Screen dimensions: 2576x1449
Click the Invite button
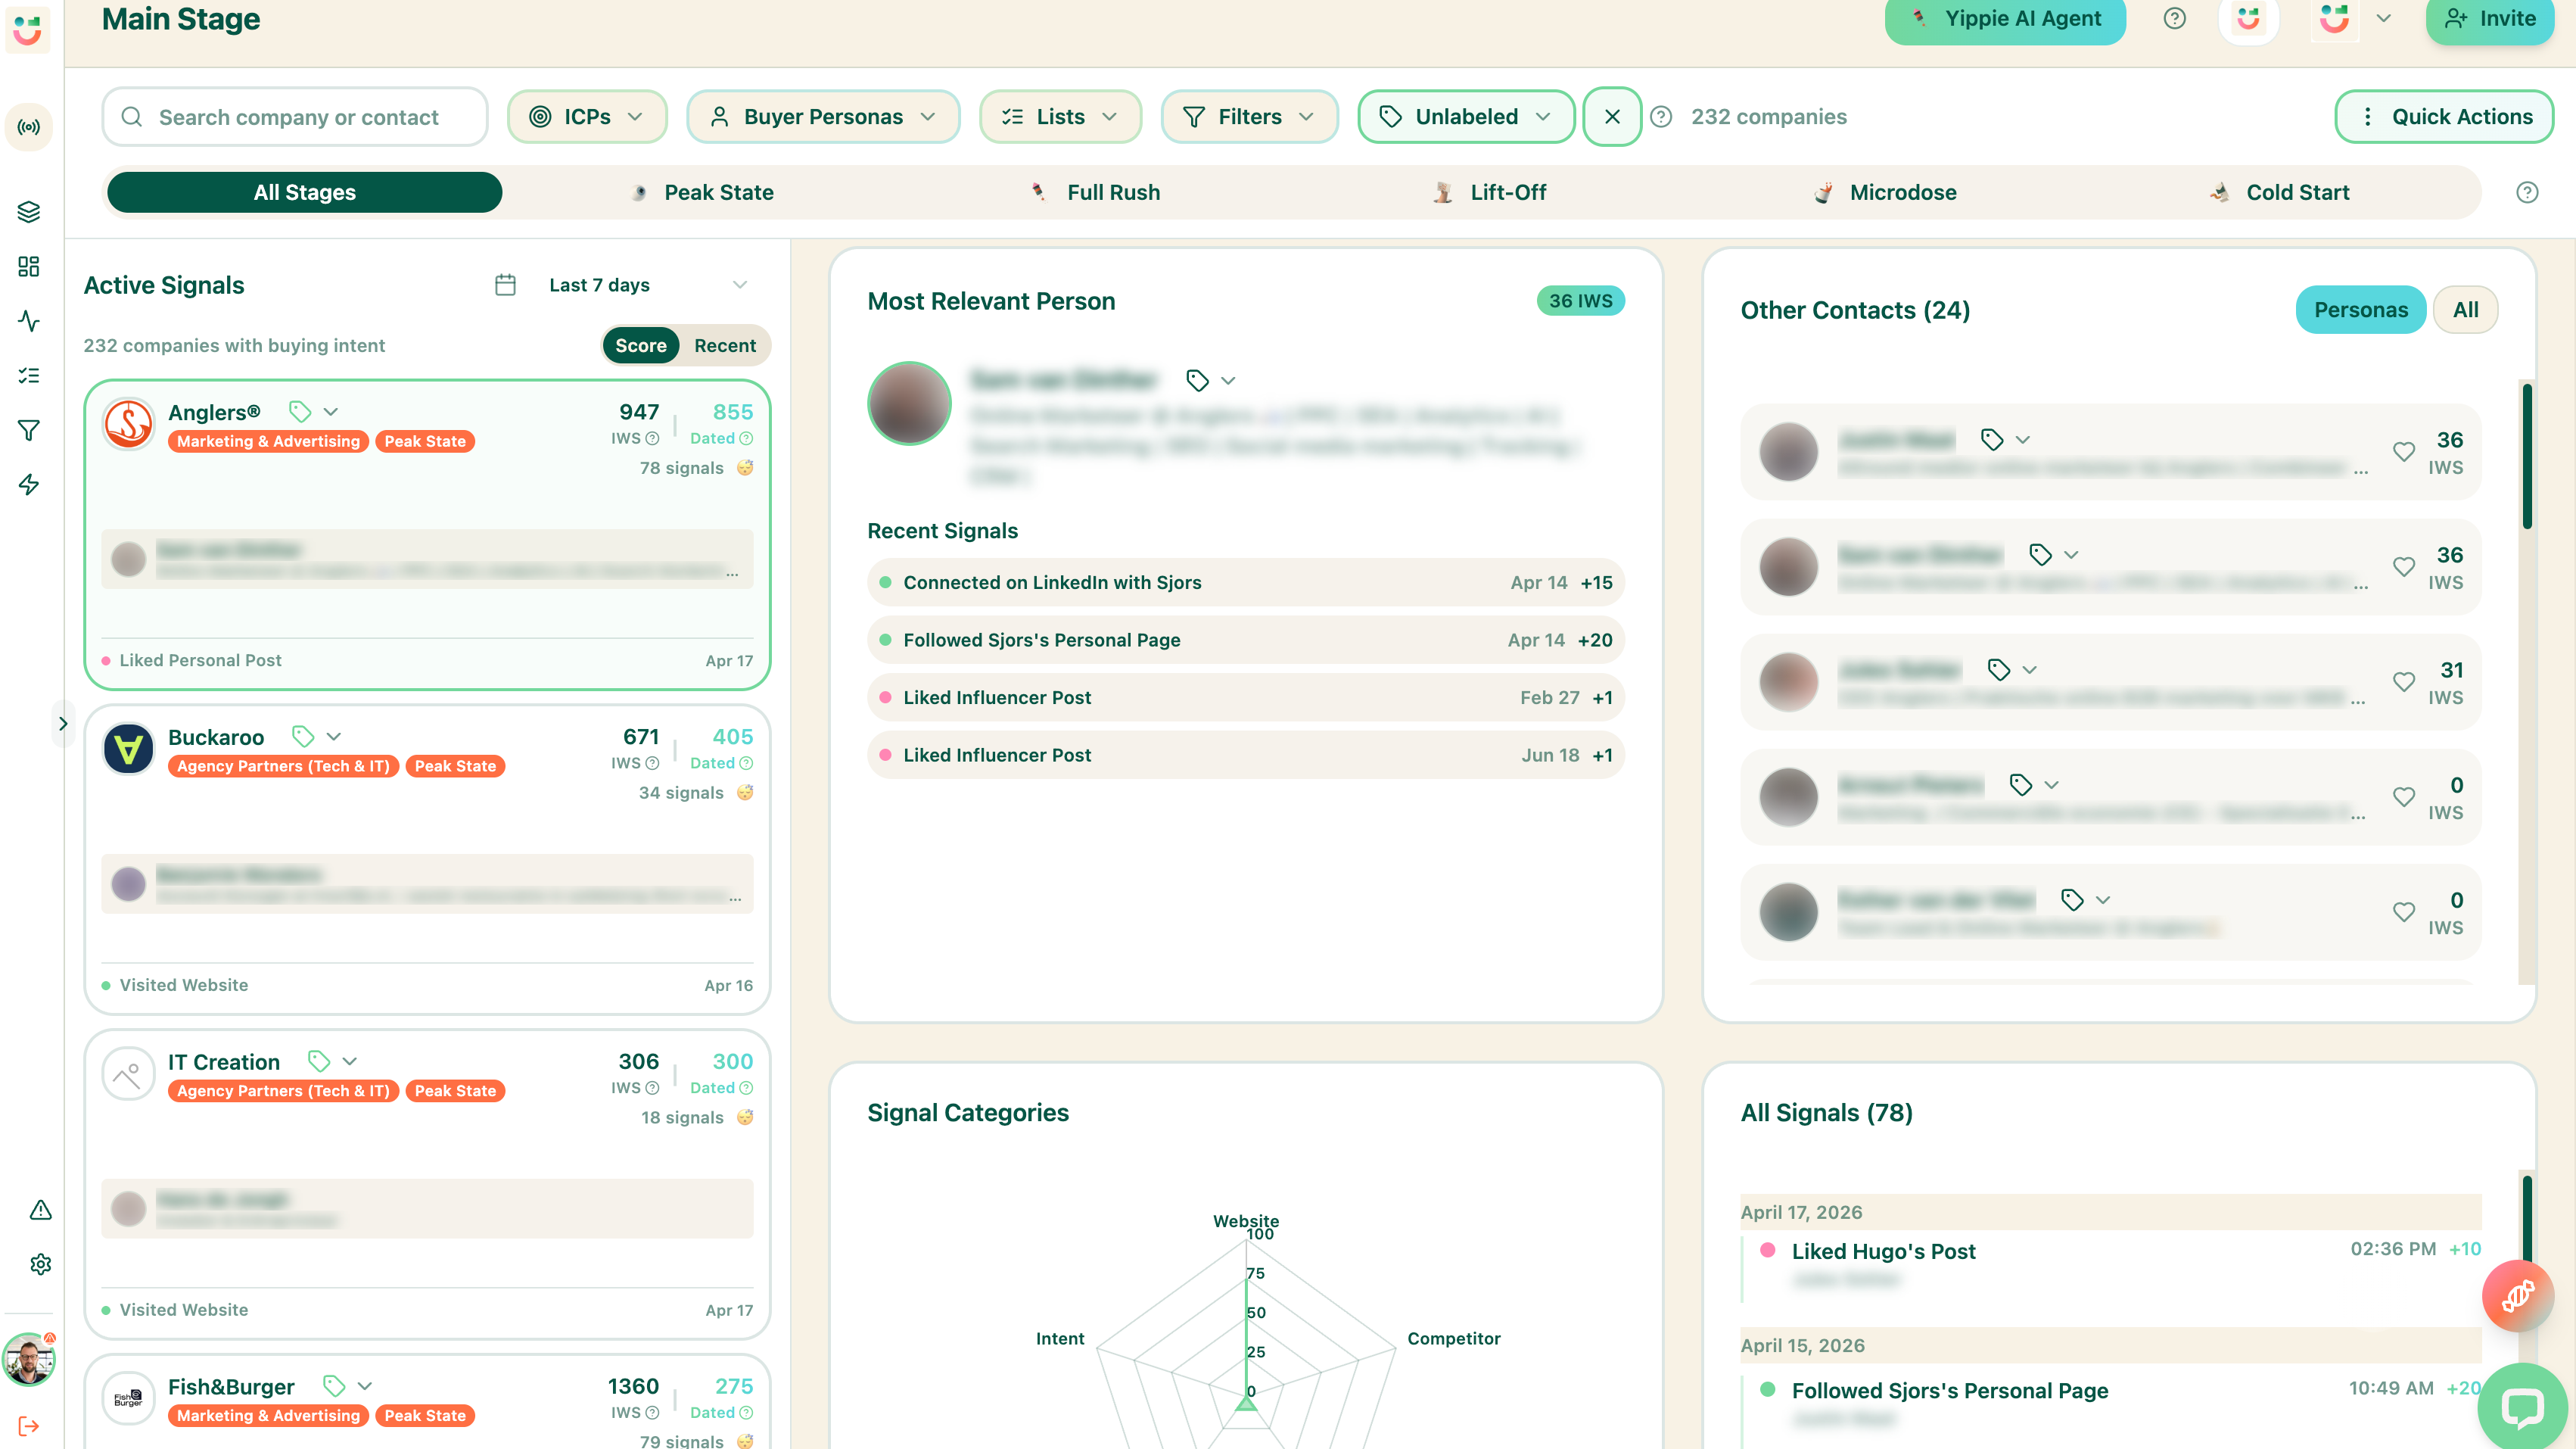point(2490,19)
